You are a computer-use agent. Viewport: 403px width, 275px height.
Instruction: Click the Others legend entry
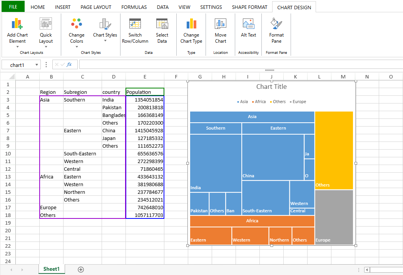278,102
